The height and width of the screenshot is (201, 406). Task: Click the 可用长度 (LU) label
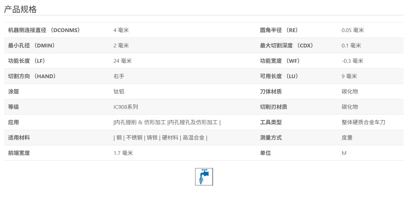[279, 76]
